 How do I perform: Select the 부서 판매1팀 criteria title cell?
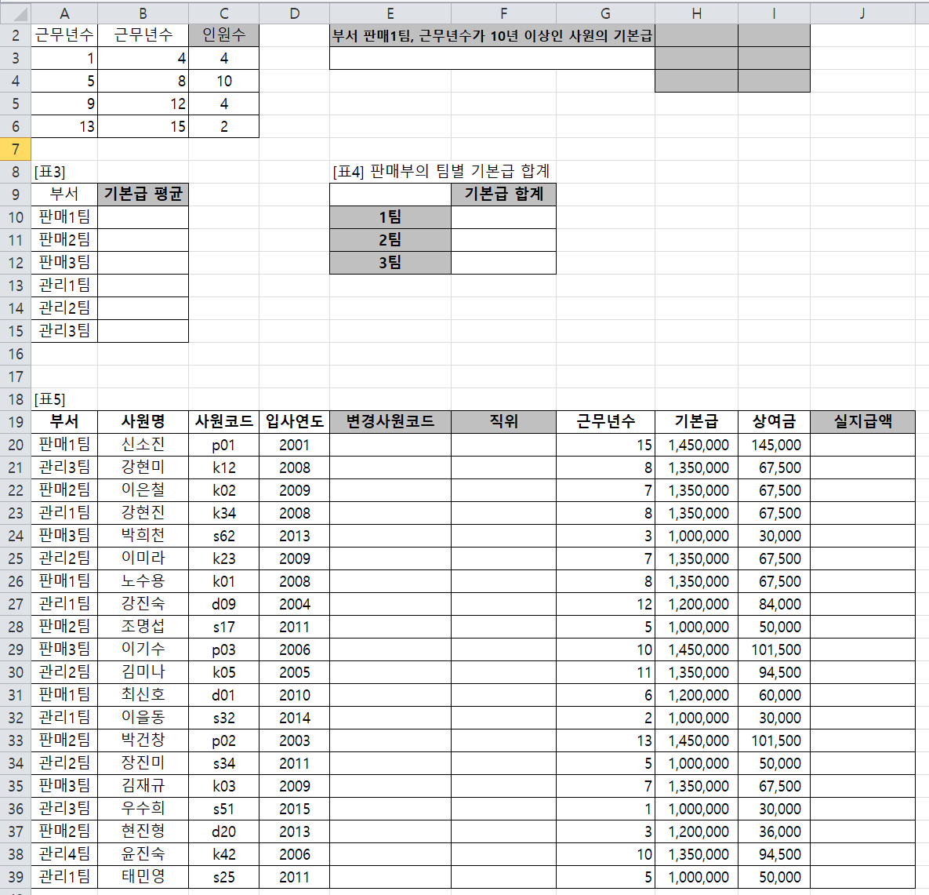pos(492,35)
